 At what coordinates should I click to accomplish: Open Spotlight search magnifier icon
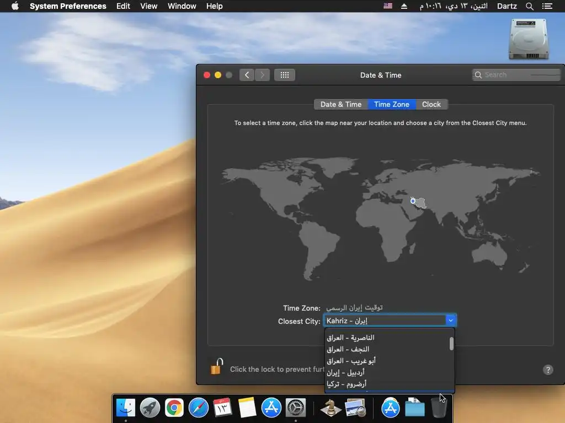529,6
